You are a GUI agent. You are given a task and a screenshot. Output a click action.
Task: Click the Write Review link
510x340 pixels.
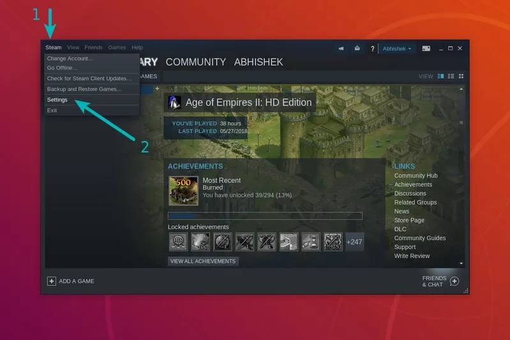(x=412, y=256)
